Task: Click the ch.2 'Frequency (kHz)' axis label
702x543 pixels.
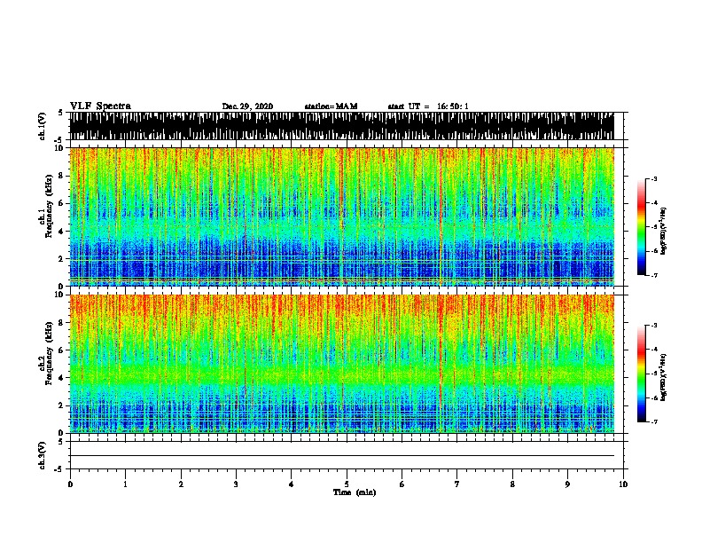Action: click(x=49, y=353)
